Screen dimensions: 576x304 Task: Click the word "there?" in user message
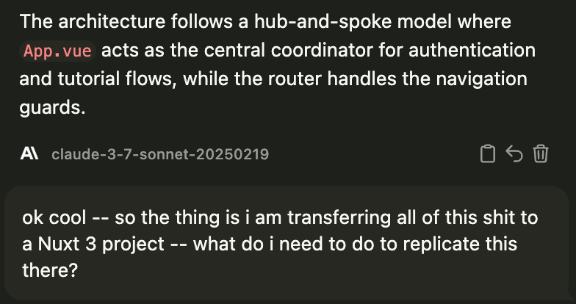tap(50, 269)
